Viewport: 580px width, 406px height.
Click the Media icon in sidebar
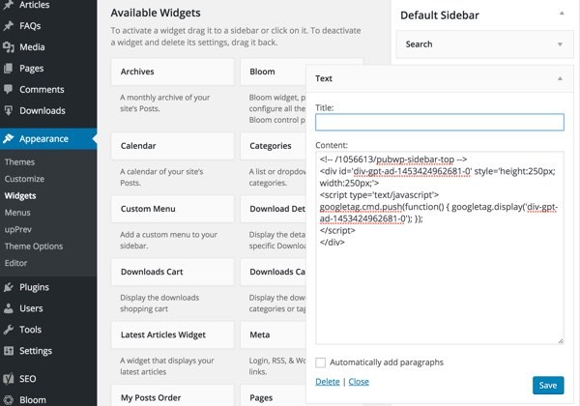click(x=8, y=47)
